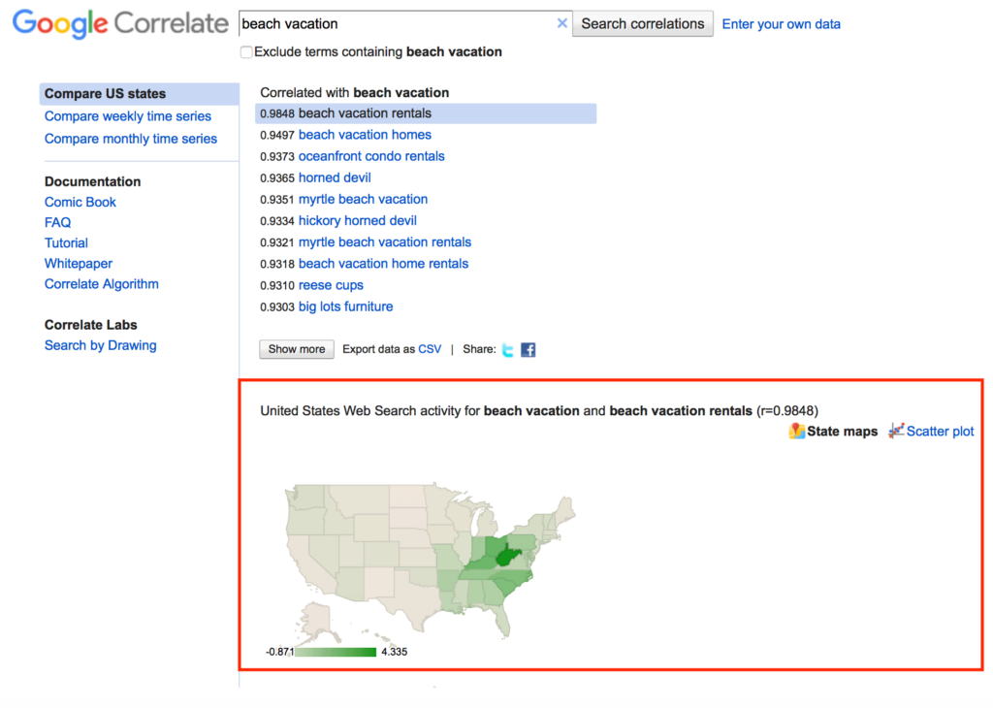Click the Twitter share icon
The image size is (993, 708).
pyautogui.click(x=508, y=350)
